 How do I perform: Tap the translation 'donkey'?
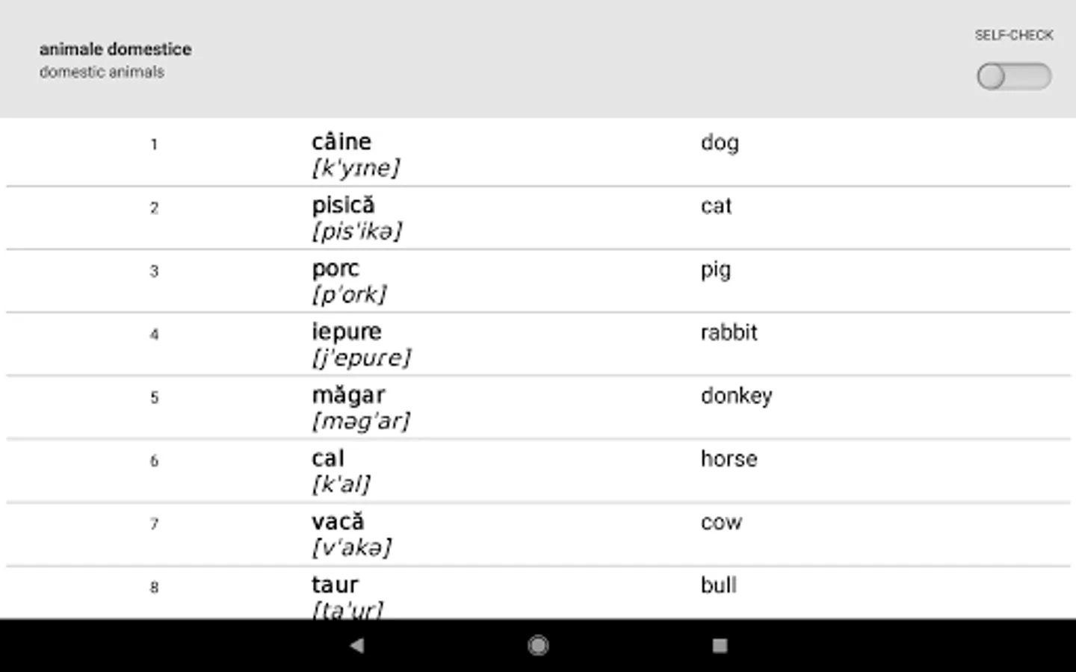[x=736, y=396]
